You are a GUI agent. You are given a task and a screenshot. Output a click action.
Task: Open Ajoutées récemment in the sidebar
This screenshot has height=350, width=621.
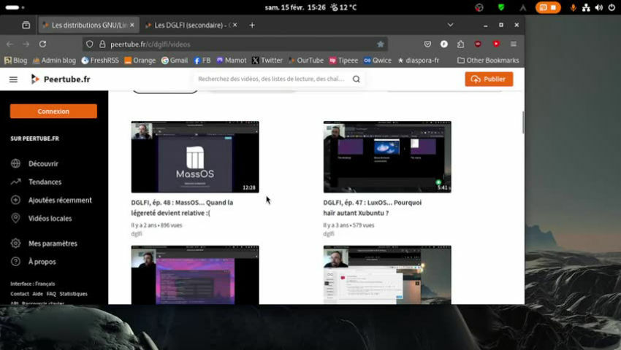click(60, 200)
